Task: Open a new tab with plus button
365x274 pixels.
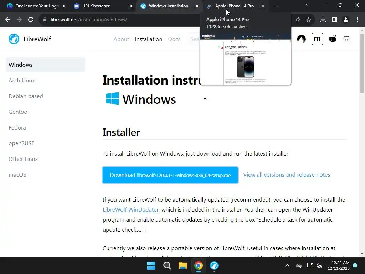Action: point(277,6)
